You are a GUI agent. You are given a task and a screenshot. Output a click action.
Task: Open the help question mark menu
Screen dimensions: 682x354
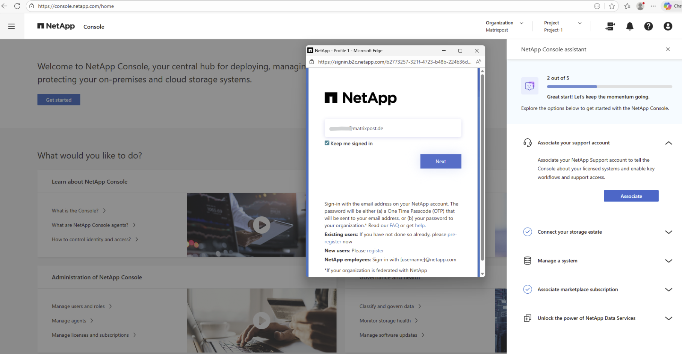pyautogui.click(x=649, y=26)
